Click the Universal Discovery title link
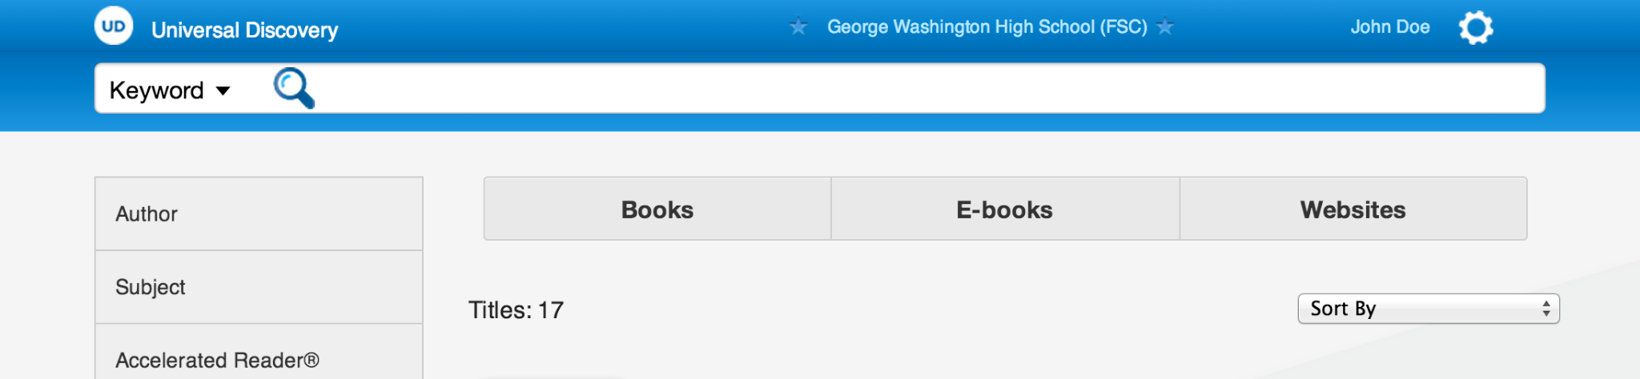 click(x=244, y=30)
